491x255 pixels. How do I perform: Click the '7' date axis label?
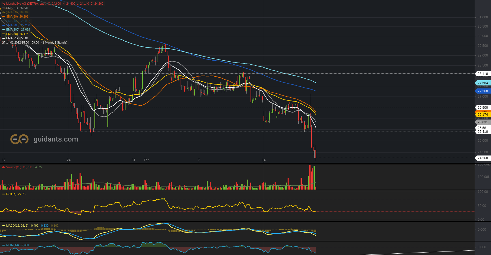199,160
